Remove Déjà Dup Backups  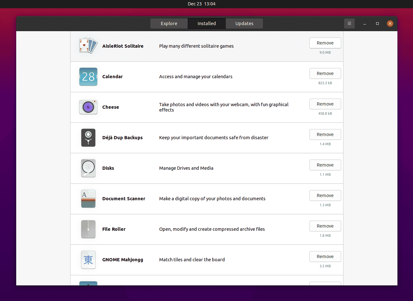click(325, 134)
